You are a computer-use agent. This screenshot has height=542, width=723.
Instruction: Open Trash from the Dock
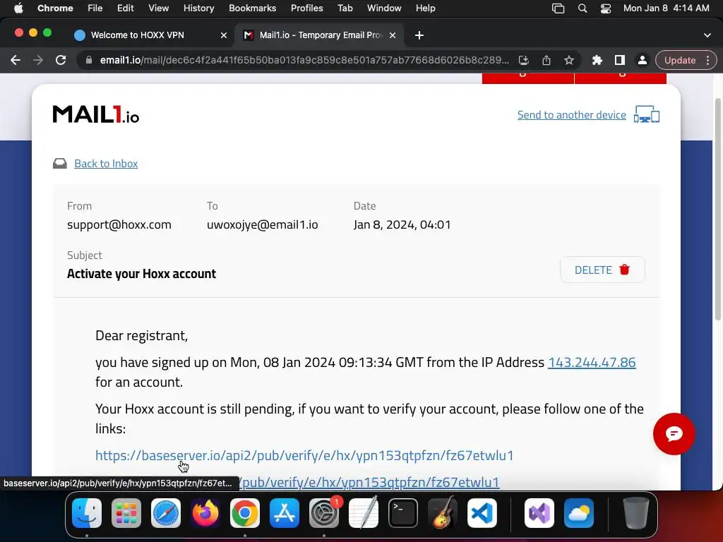[636, 513]
